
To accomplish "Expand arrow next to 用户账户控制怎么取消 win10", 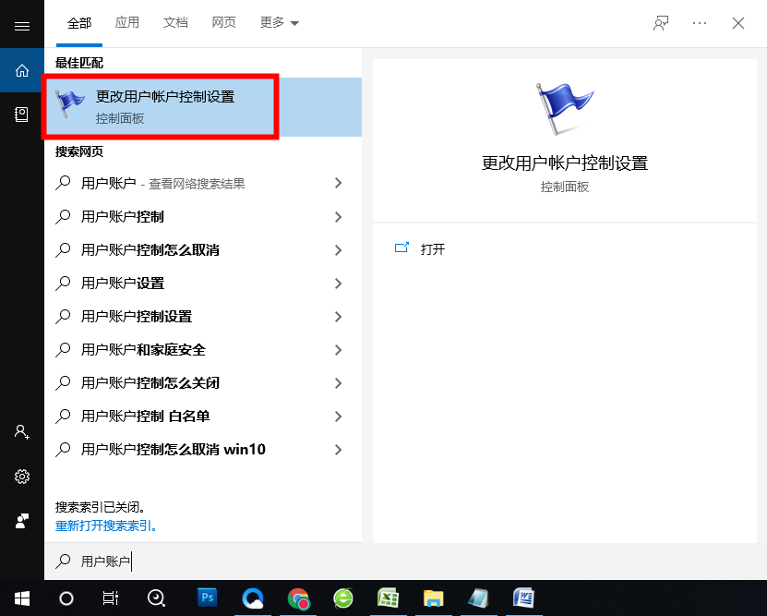I will pyautogui.click(x=338, y=450).
